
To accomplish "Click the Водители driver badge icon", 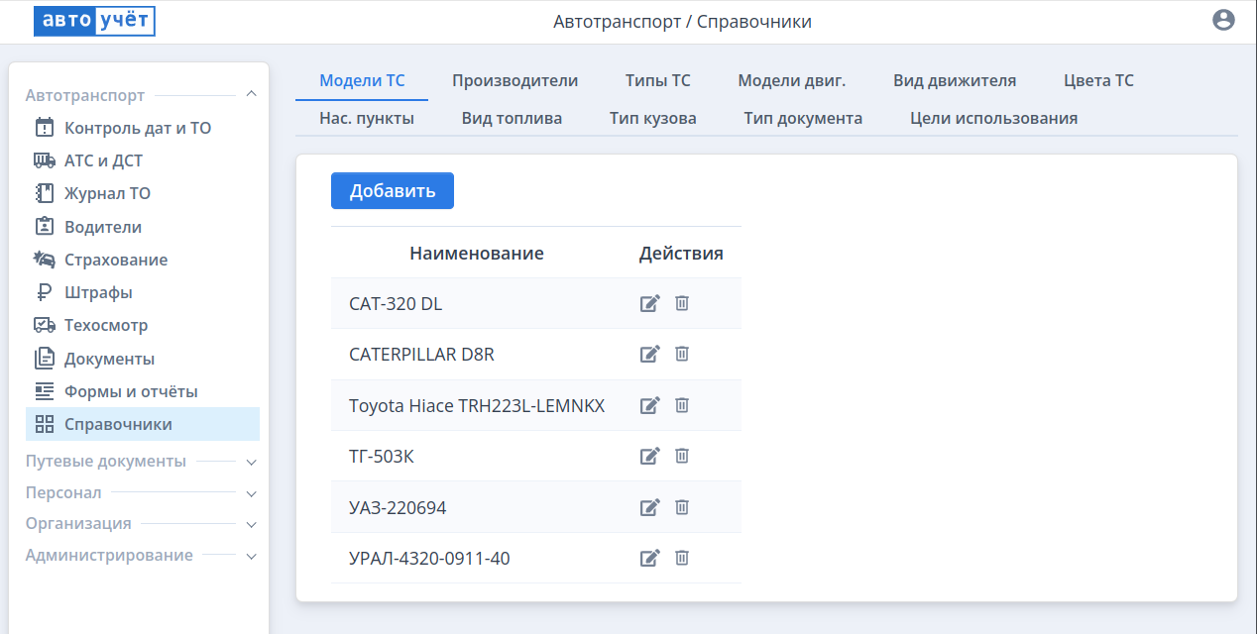I will point(44,226).
